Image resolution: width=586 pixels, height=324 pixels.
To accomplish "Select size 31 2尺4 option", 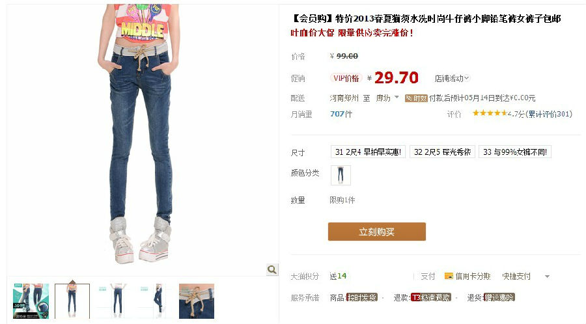I will pyautogui.click(x=368, y=152).
